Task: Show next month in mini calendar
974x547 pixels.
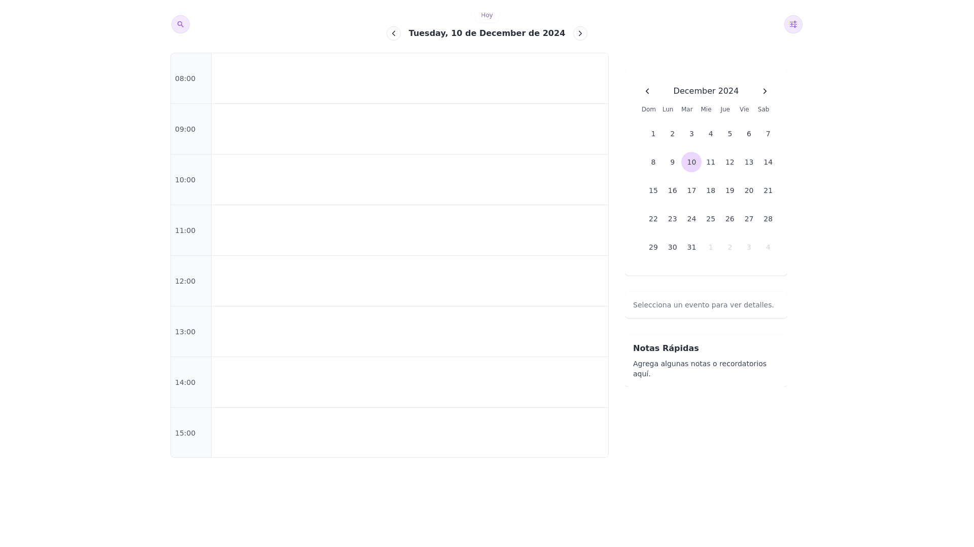Action: [x=764, y=91]
